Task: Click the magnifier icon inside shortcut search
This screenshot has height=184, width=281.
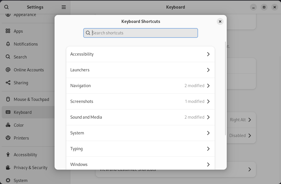Action: click(88, 33)
